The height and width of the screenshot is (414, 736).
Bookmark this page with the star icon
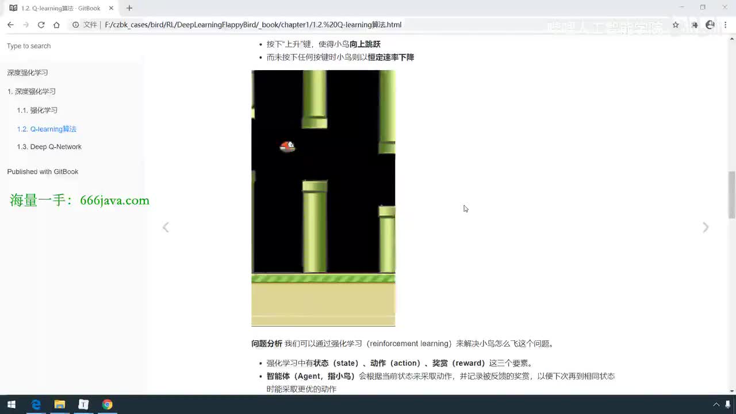coord(676,25)
